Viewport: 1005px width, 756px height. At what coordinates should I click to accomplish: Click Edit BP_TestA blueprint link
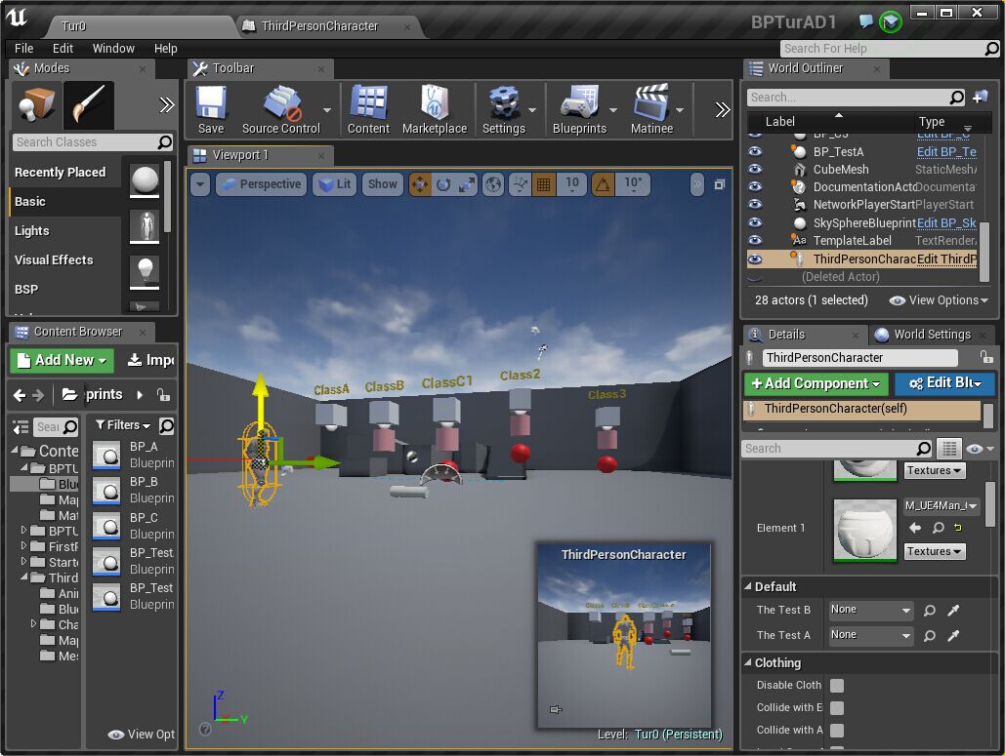(x=946, y=152)
